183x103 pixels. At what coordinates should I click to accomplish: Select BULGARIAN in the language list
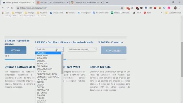click(48, 66)
